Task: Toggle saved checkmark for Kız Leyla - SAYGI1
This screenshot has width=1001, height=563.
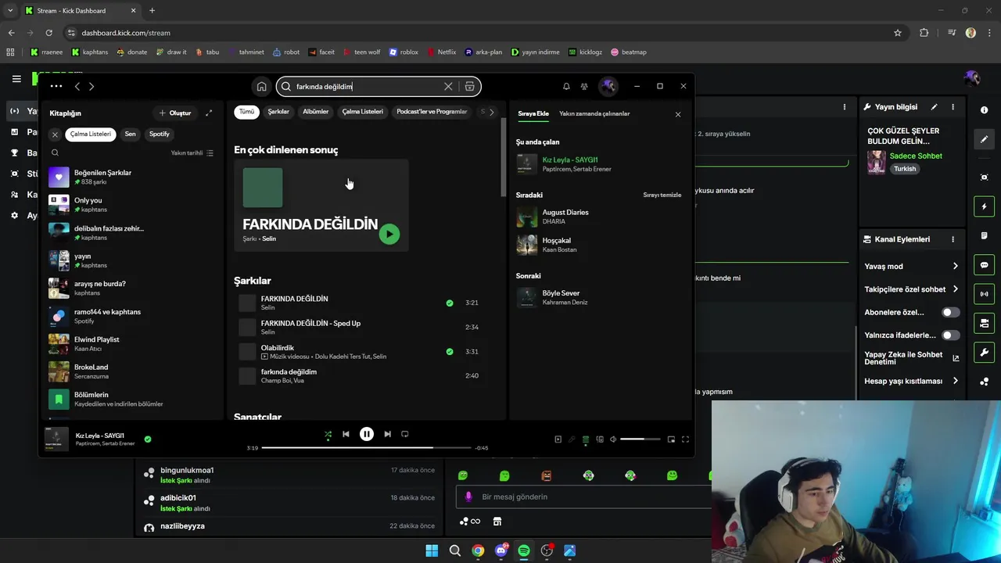Action: pos(148,439)
